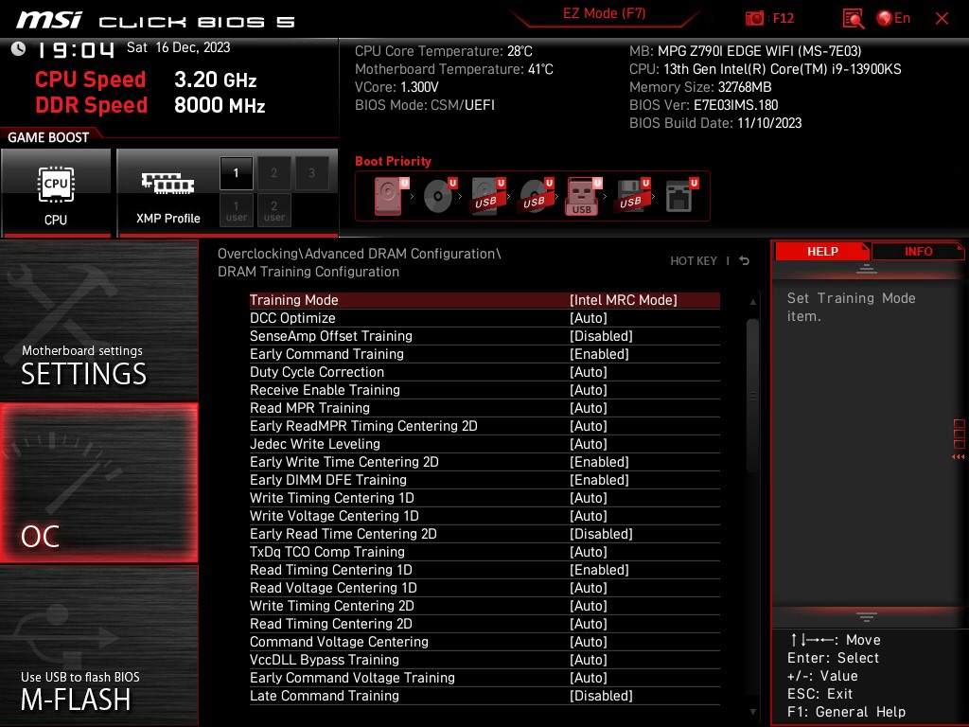Select the Read Timing Centering 1D row

484,570
